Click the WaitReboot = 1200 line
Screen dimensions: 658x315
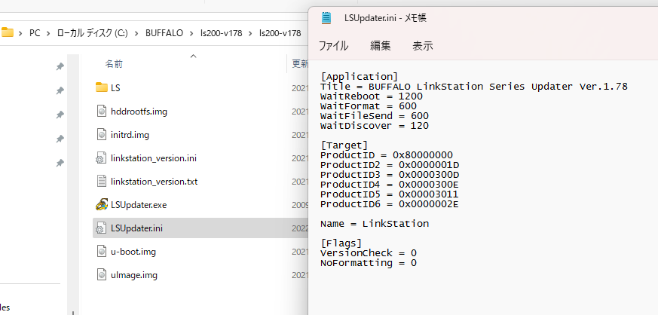pyautogui.click(x=372, y=96)
